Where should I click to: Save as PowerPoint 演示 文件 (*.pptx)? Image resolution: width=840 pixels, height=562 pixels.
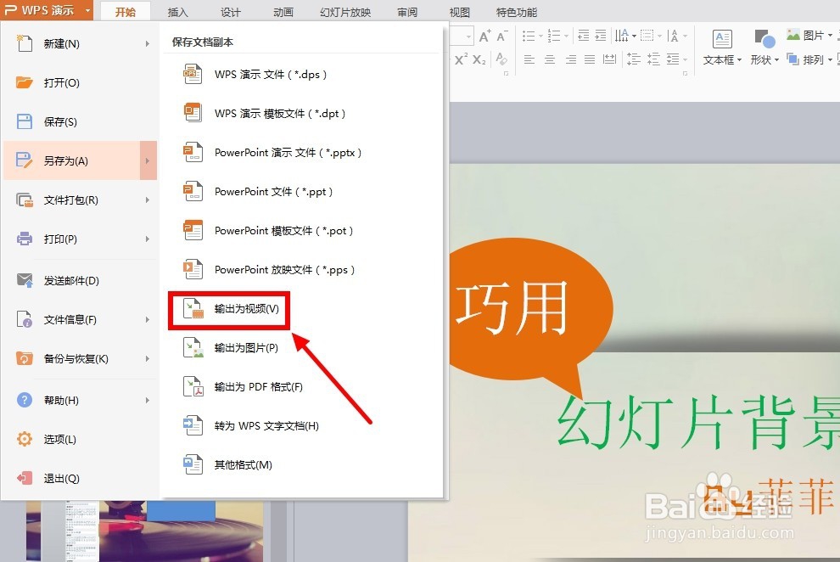pos(303,153)
